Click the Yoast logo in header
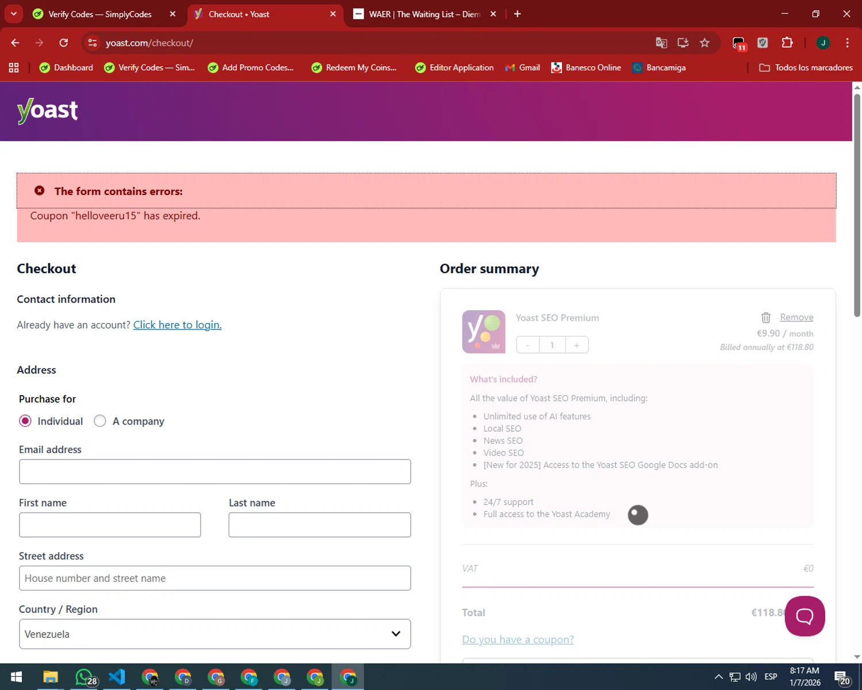 click(48, 110)
